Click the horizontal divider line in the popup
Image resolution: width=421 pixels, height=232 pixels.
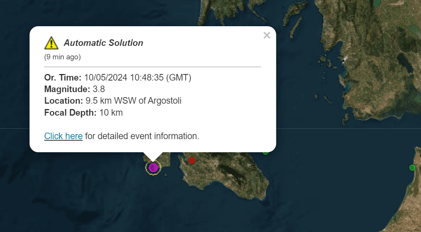(x=152, y=67)
